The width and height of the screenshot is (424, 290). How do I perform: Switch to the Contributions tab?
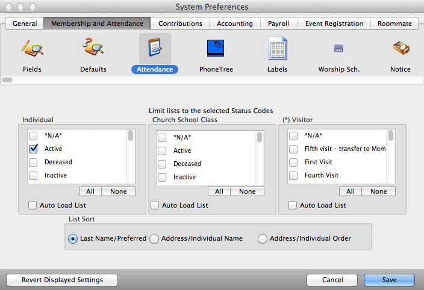(x=180, y=23)
